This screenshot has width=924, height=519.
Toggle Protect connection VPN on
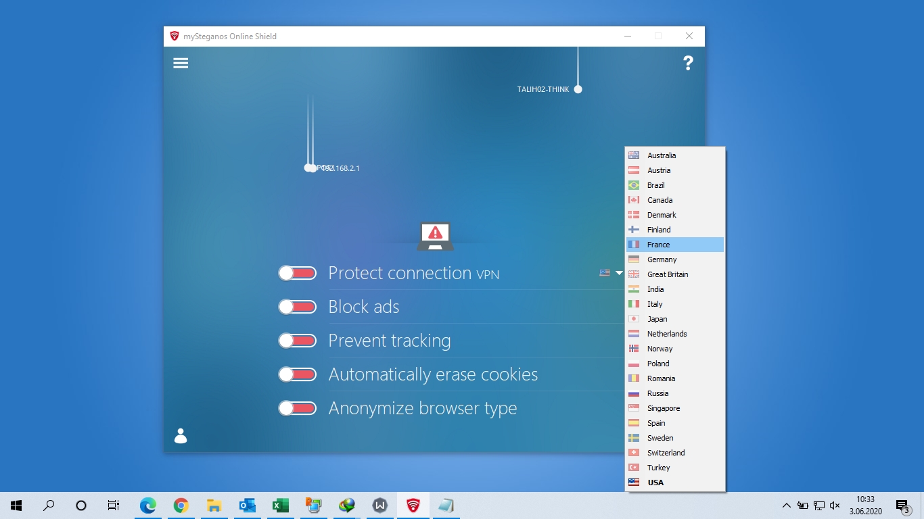click(298, 273)
